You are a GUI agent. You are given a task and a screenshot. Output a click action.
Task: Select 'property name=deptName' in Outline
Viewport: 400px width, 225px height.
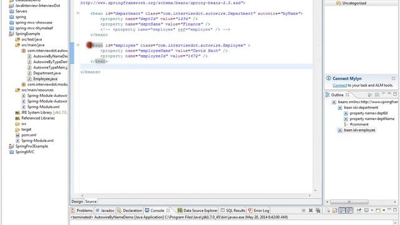[x=372, y=119]
